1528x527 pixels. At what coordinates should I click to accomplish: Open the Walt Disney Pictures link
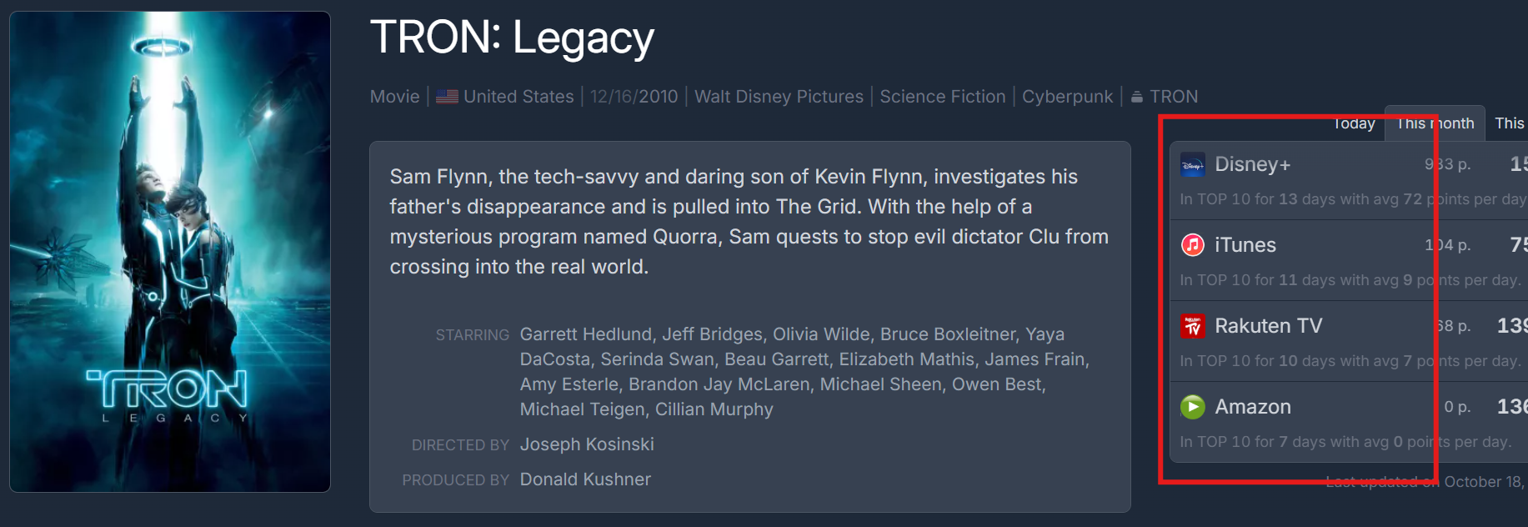click(779, 97)
